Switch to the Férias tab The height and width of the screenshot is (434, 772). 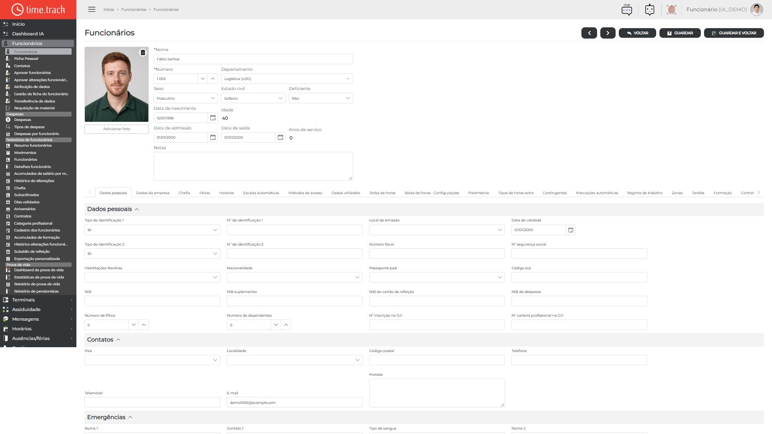pyautogui.click(x=204, y=193)
